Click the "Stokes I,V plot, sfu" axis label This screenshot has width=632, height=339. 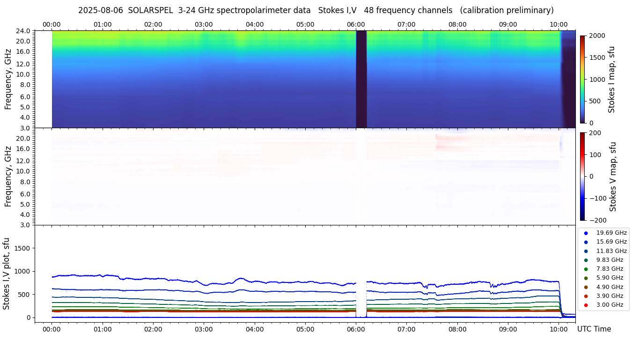point(7,274)
